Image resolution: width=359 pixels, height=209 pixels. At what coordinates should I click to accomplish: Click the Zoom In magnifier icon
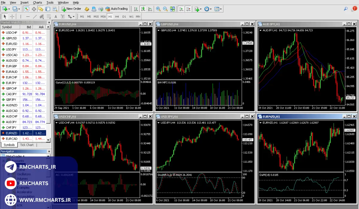pyautogui.click(x=158, y=9)
